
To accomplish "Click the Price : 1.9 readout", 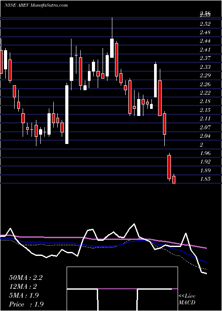I will 26,304.
